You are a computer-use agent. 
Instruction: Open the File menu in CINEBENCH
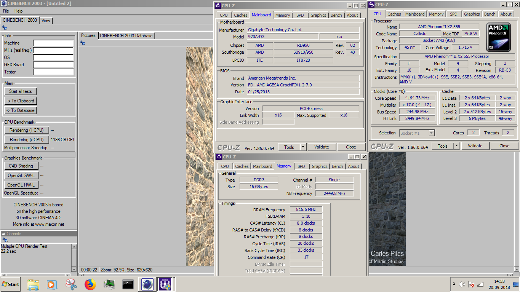6,11
